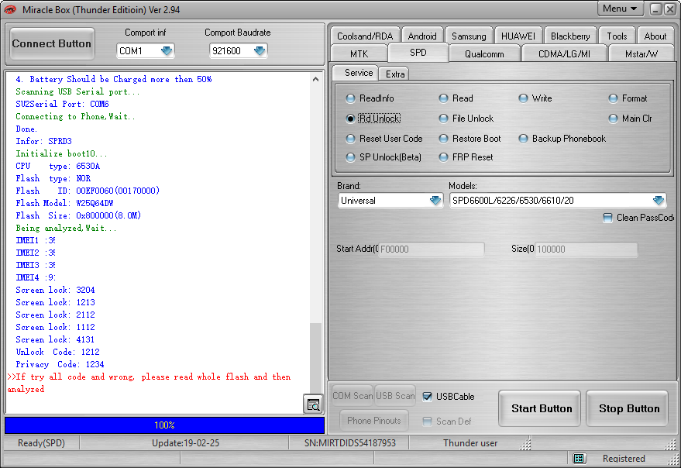Click the Stop Button
Screen dimensions: 681x468
pyautogui.click(x=628, y=408)
